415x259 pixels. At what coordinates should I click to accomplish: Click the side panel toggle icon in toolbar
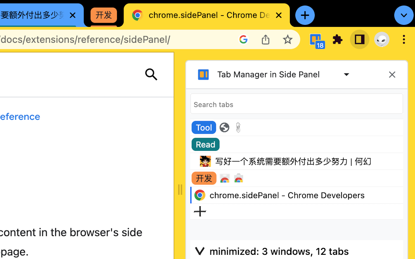pyautogui.click(x=360, y=39)
